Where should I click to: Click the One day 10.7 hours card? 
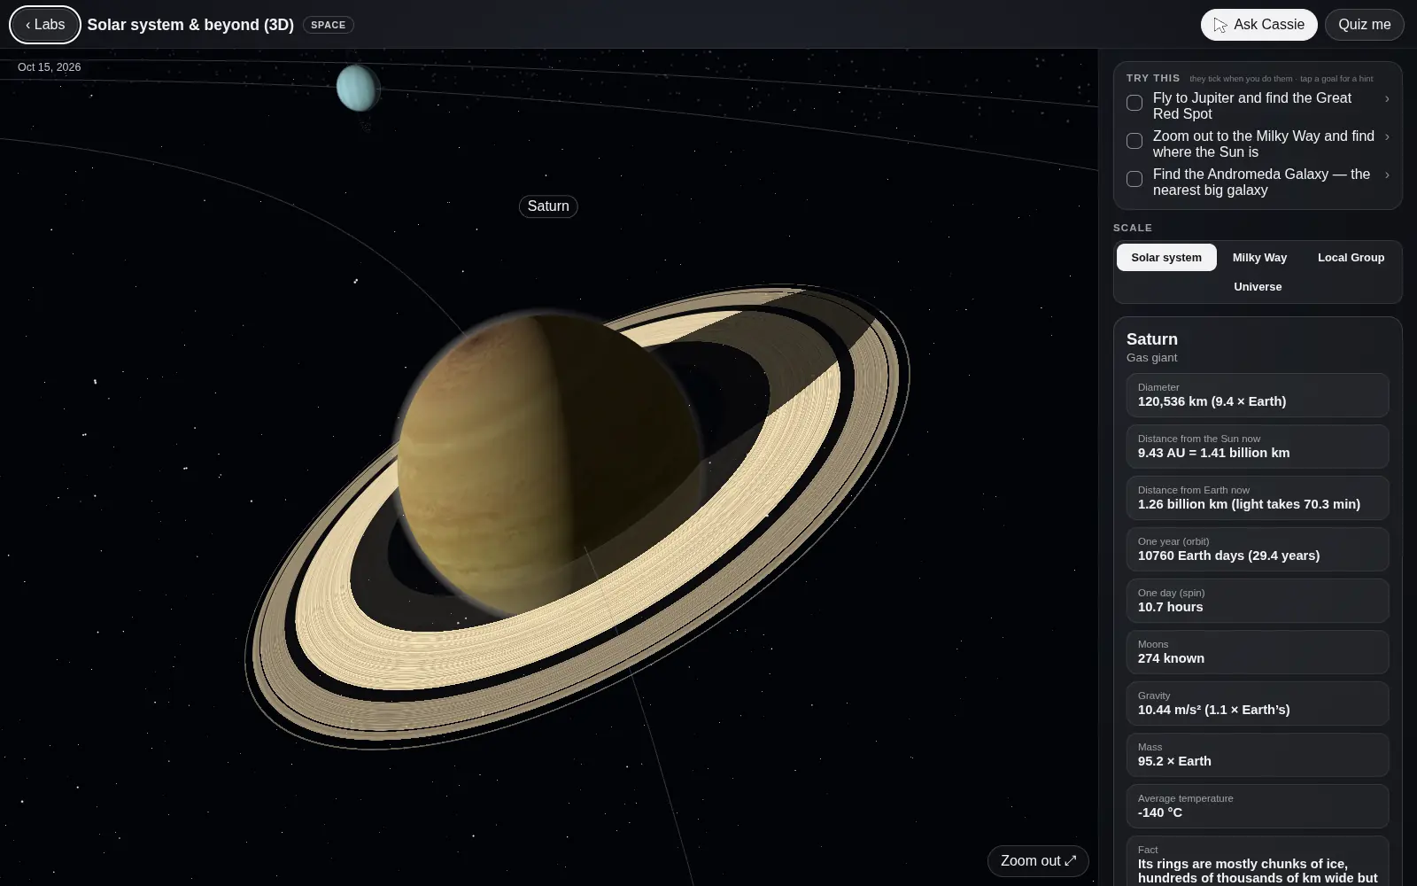[x=1258, y=601]
